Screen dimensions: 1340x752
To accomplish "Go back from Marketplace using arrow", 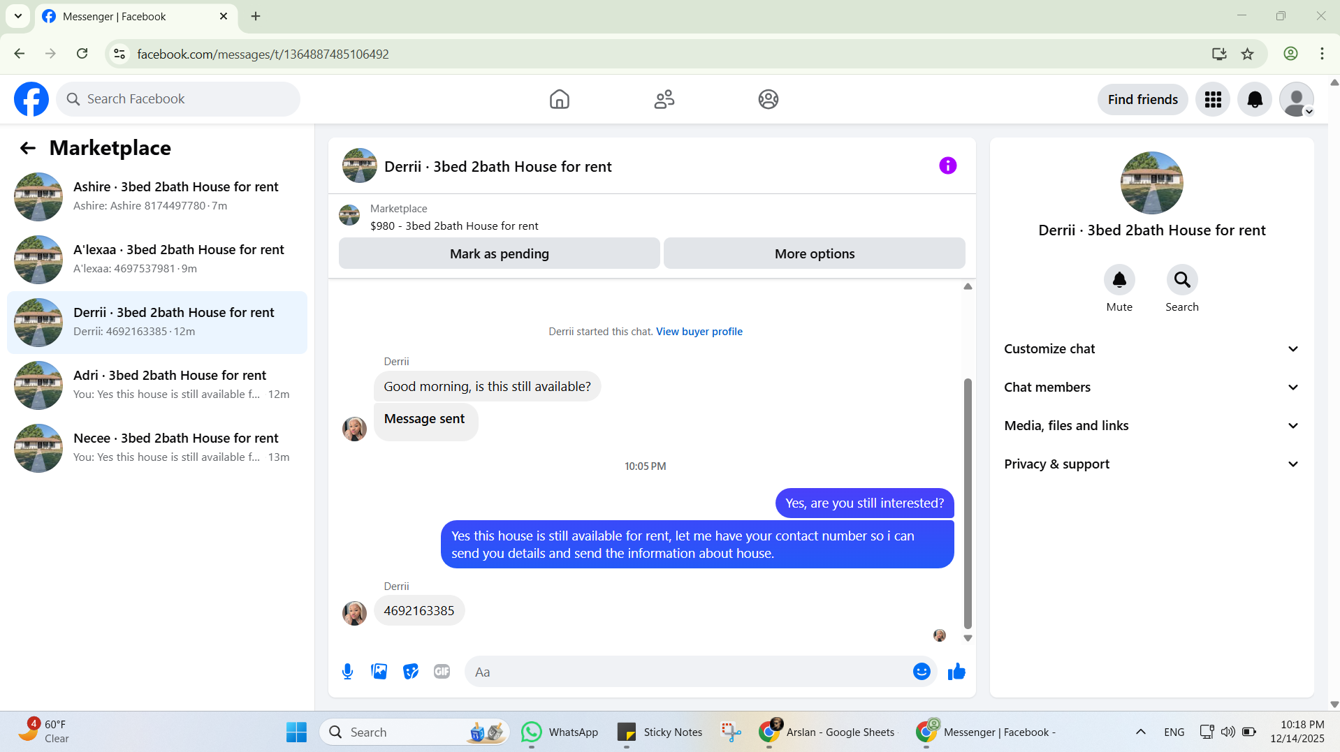I will pyautogui.click(x=28, y=148).
